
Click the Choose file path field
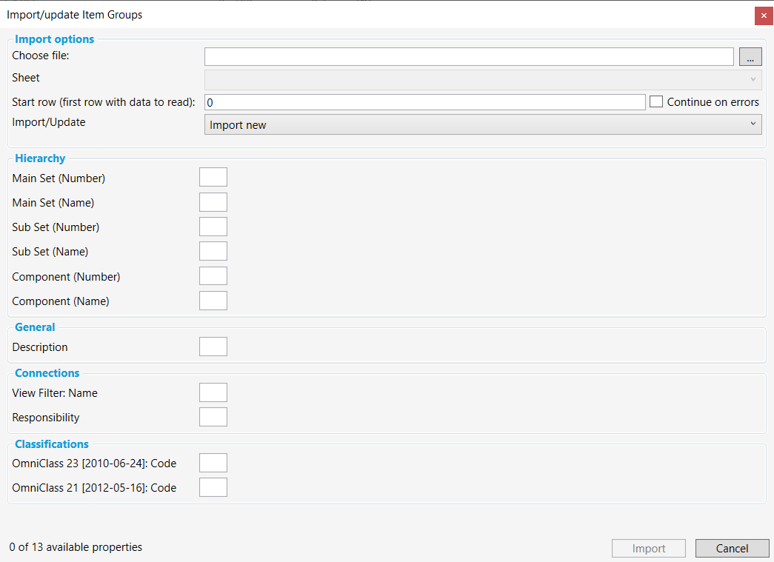469,57
